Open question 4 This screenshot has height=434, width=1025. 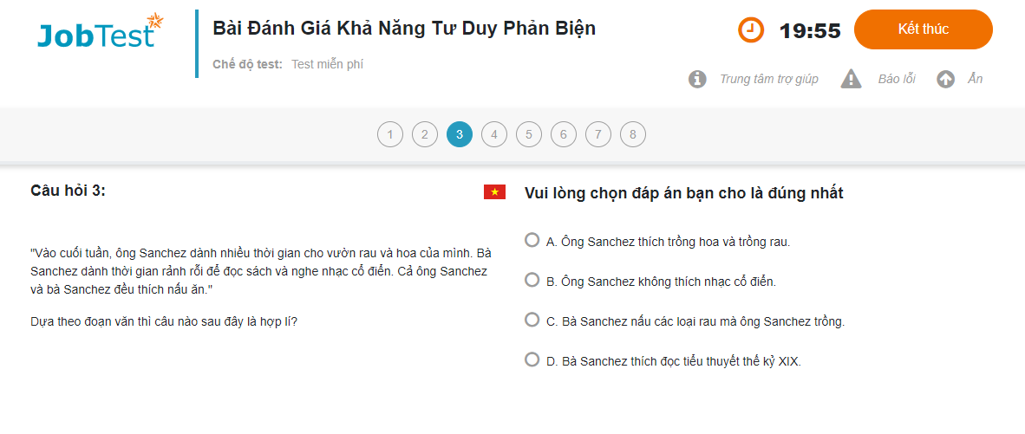pyautogui.click(x=494, y=134)
